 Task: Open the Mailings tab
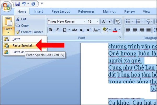click(109, 12)
